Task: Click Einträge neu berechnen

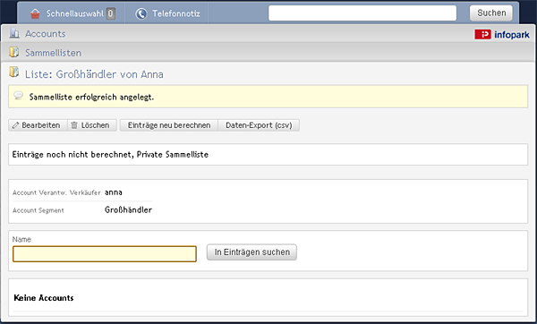Action: click(169, 125)
